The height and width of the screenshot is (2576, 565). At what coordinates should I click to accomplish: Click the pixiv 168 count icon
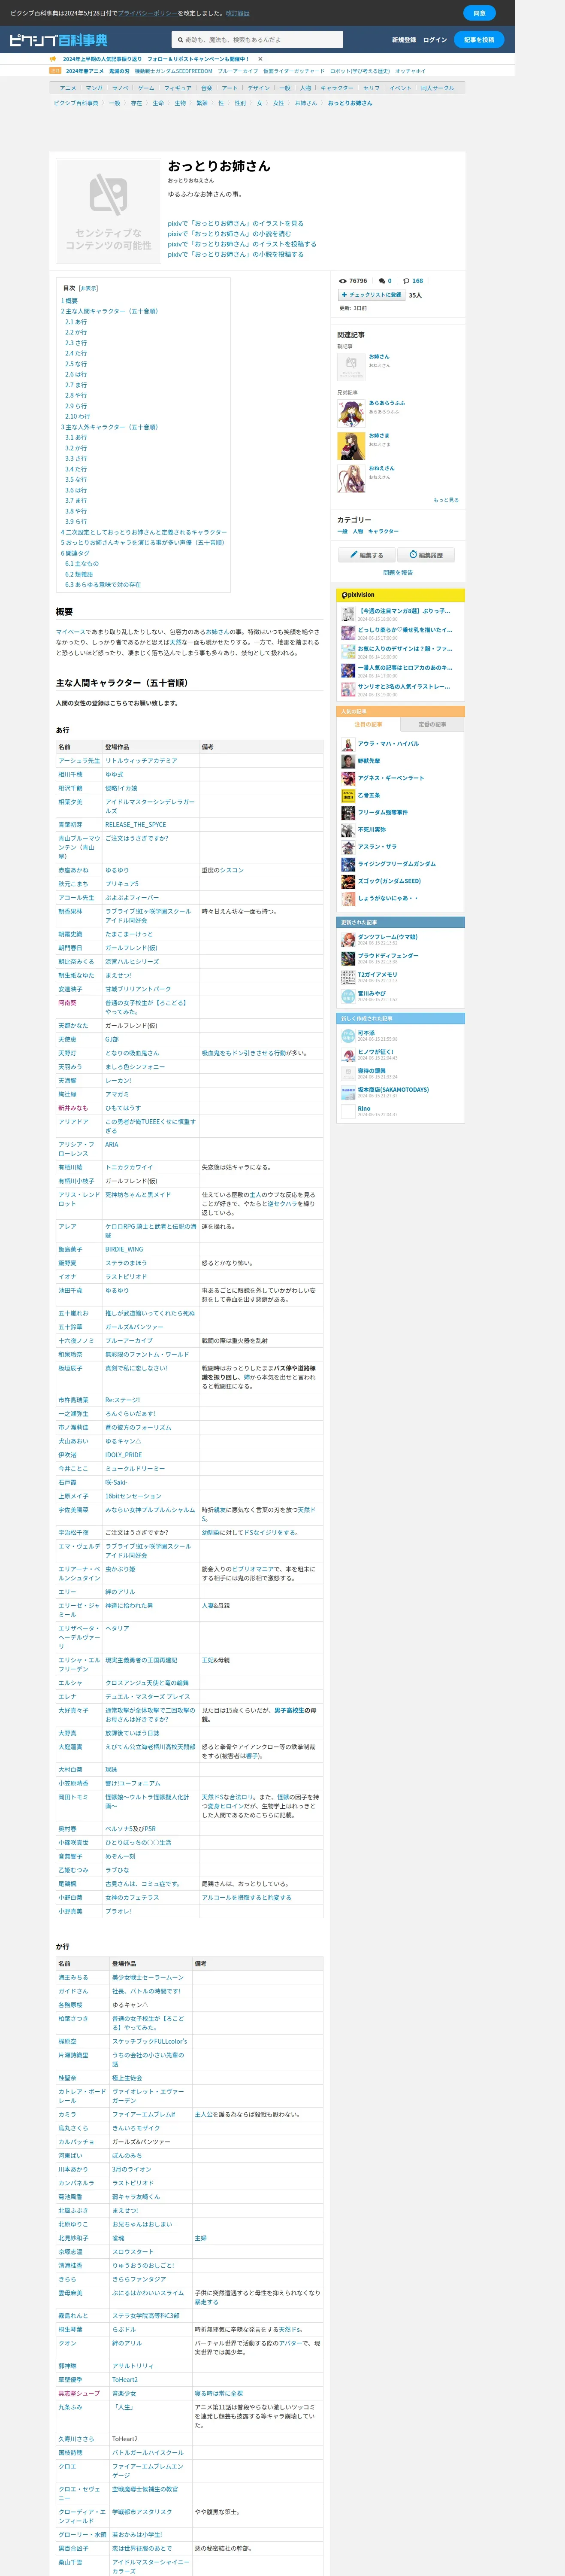406,281
